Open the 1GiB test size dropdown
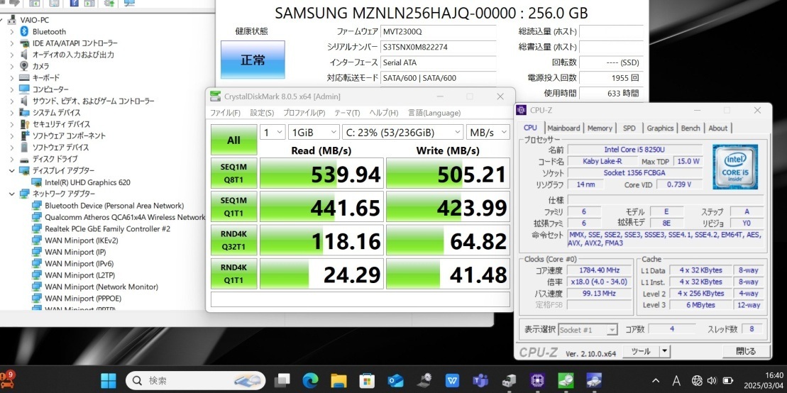This screenshot has width=787, height=393. pos(314,133)
